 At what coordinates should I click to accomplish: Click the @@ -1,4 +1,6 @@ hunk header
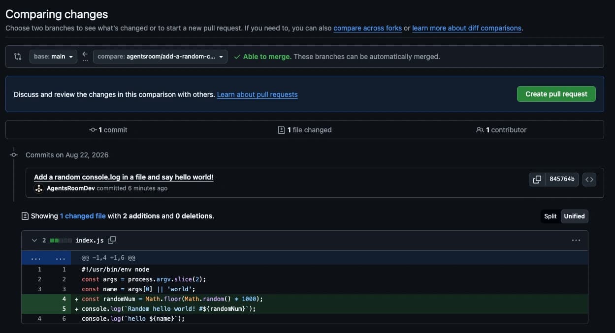click(x=108, y=258)
